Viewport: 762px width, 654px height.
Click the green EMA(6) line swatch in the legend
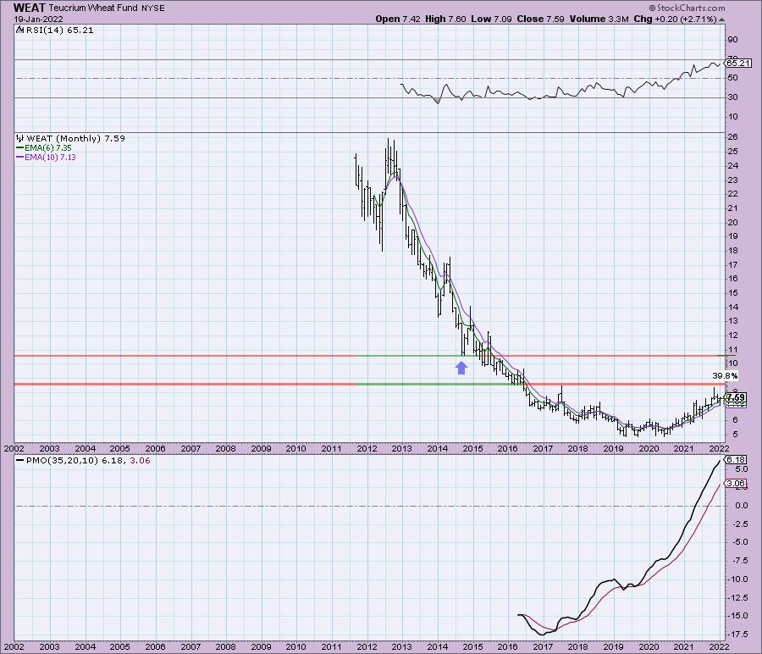coord(20,147)
